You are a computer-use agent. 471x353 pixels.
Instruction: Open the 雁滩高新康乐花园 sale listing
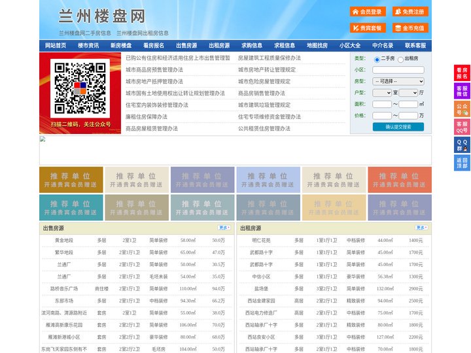pos(64,325)
